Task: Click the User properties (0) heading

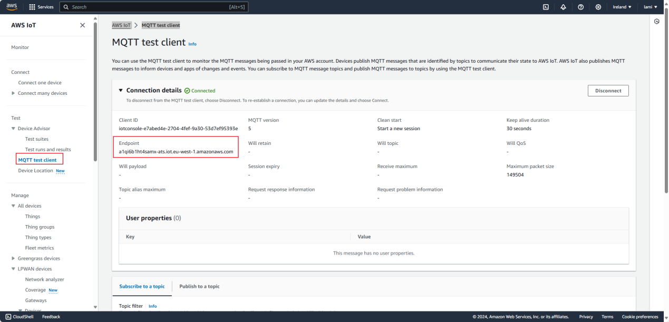Action: click(x=153, y=218)
